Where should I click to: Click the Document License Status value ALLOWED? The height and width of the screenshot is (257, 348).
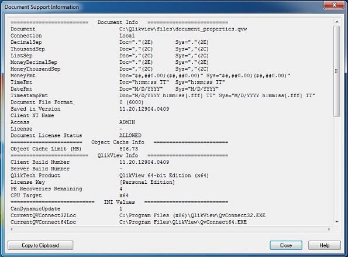click(130, 136)
